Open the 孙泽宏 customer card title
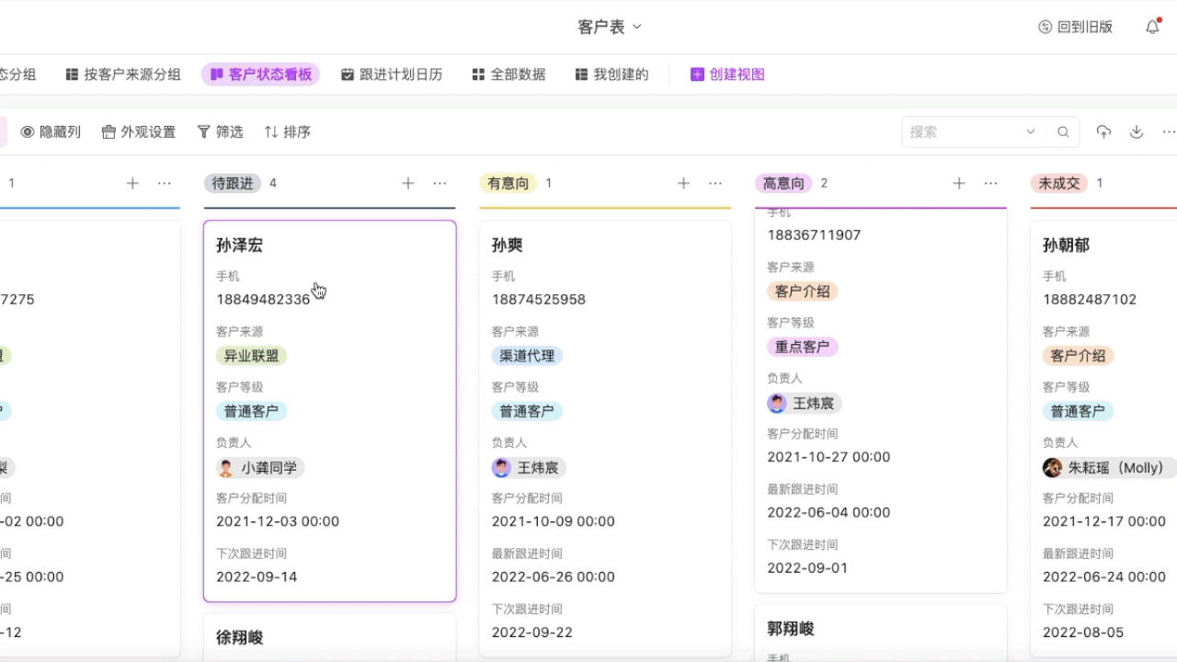Screen dimensions: 1177x662 tap(240, 245)
